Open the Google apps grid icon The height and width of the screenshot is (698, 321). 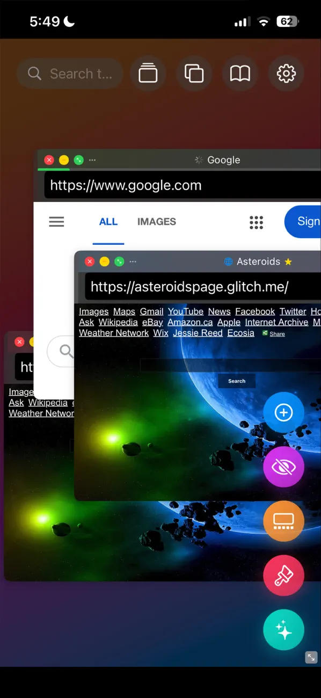click(257, 222)
